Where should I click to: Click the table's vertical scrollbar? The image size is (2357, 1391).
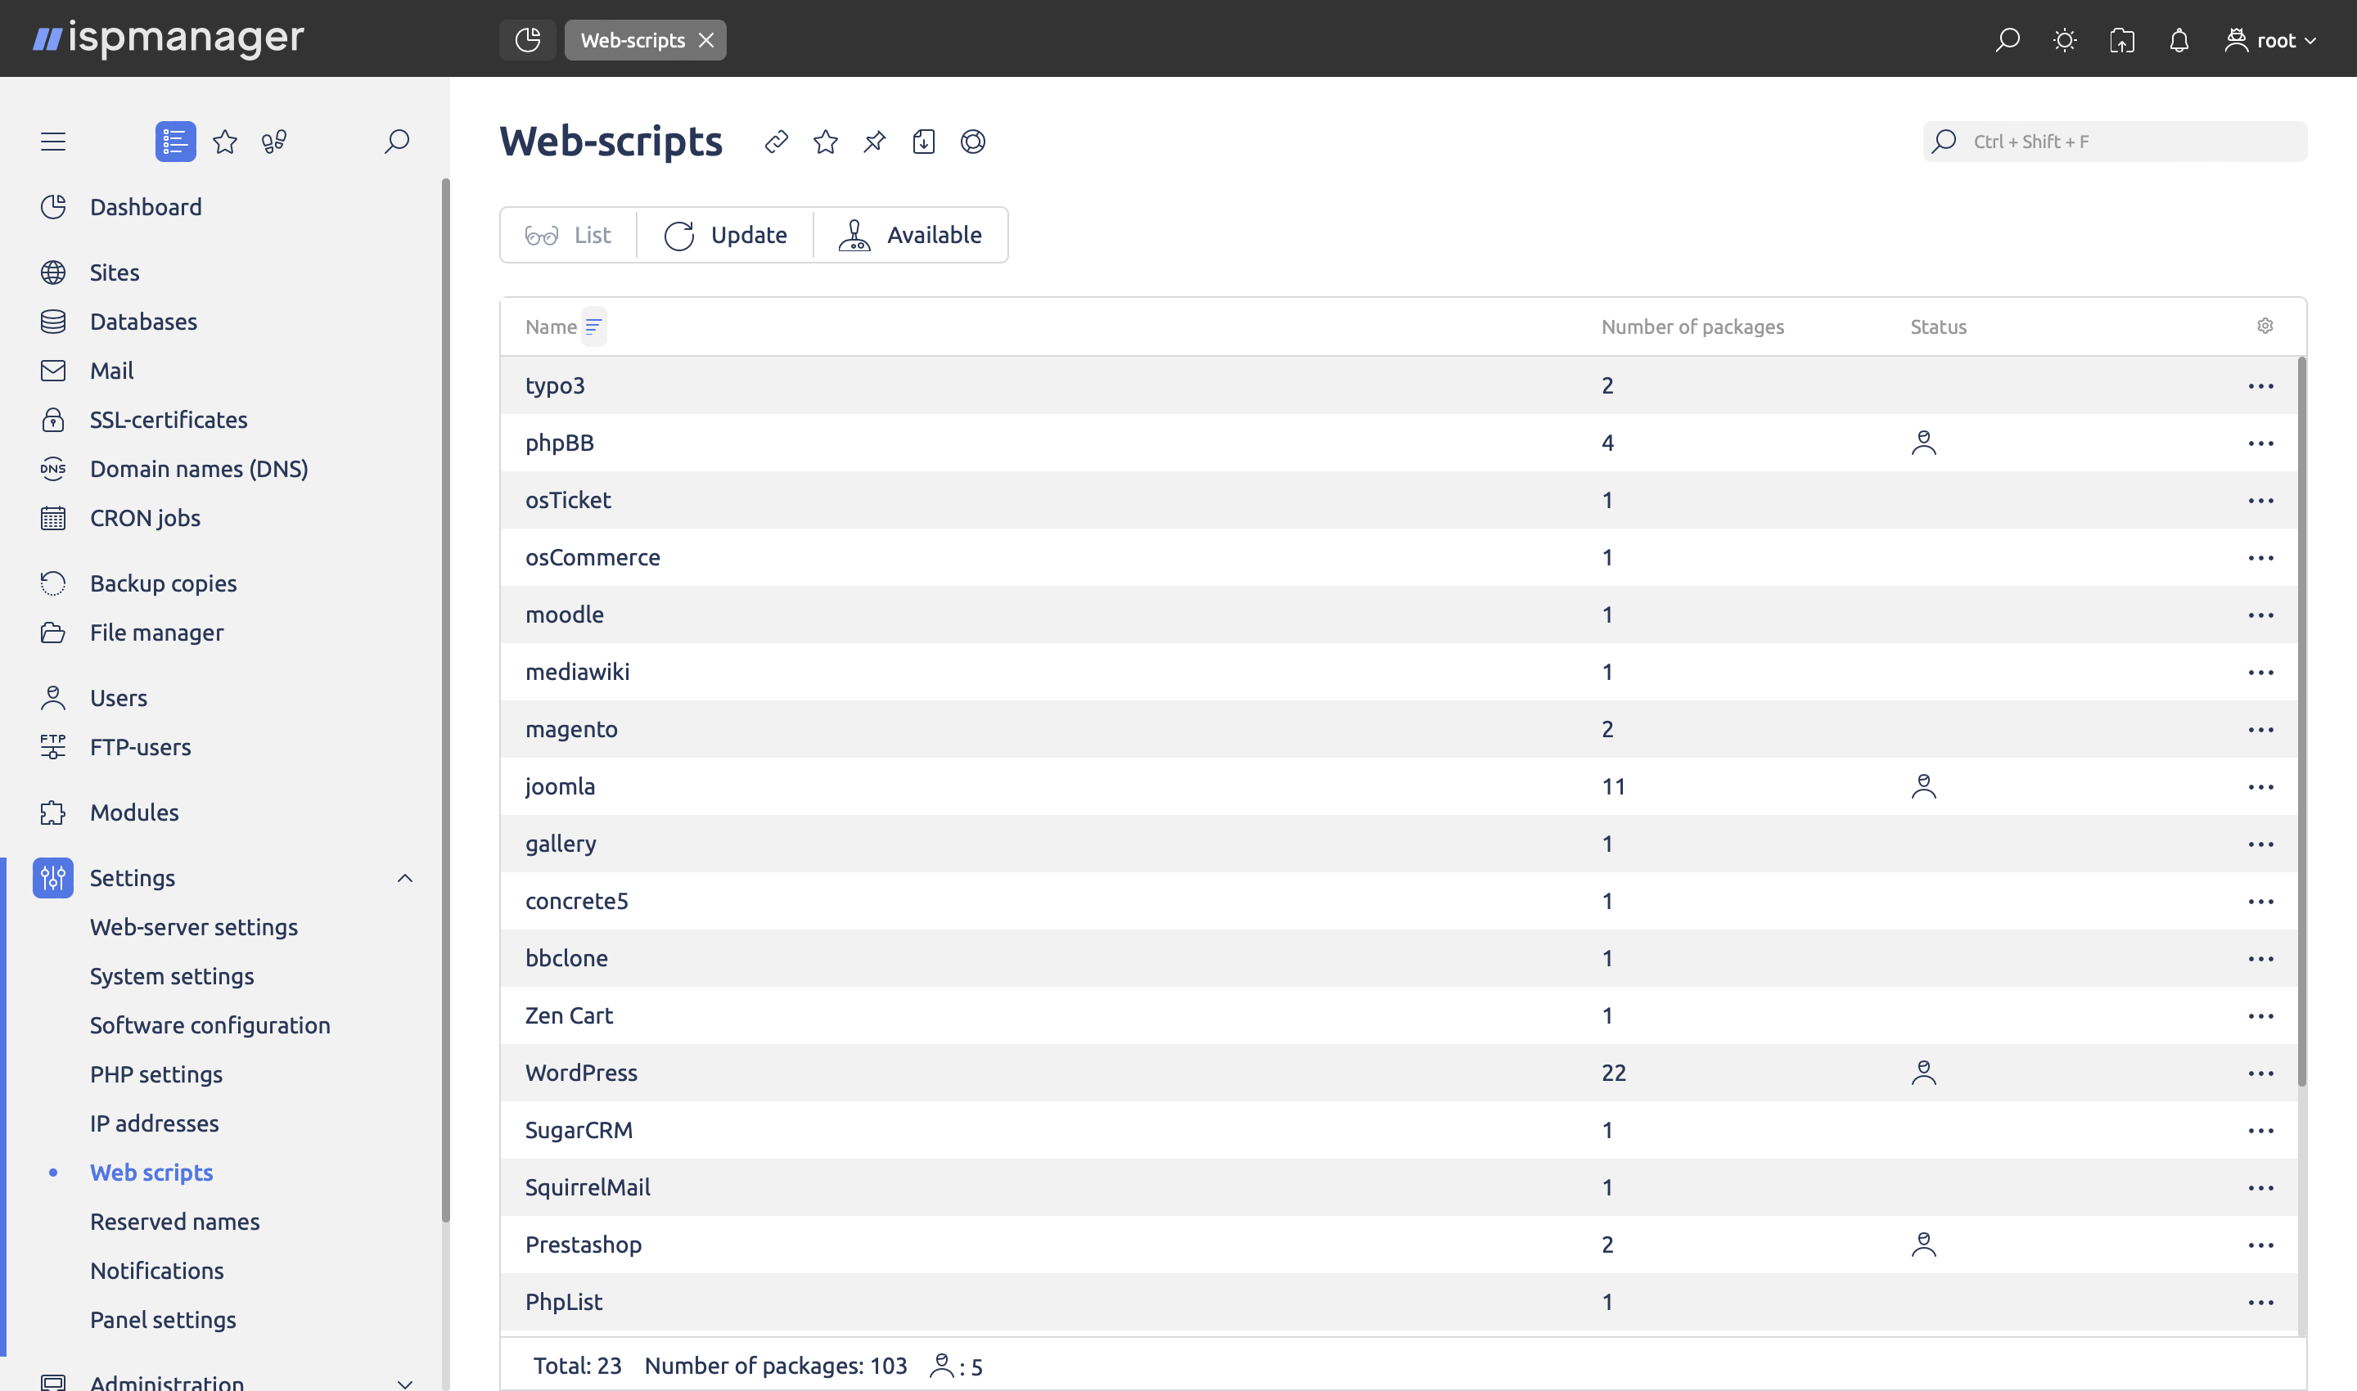(2301, 722)
